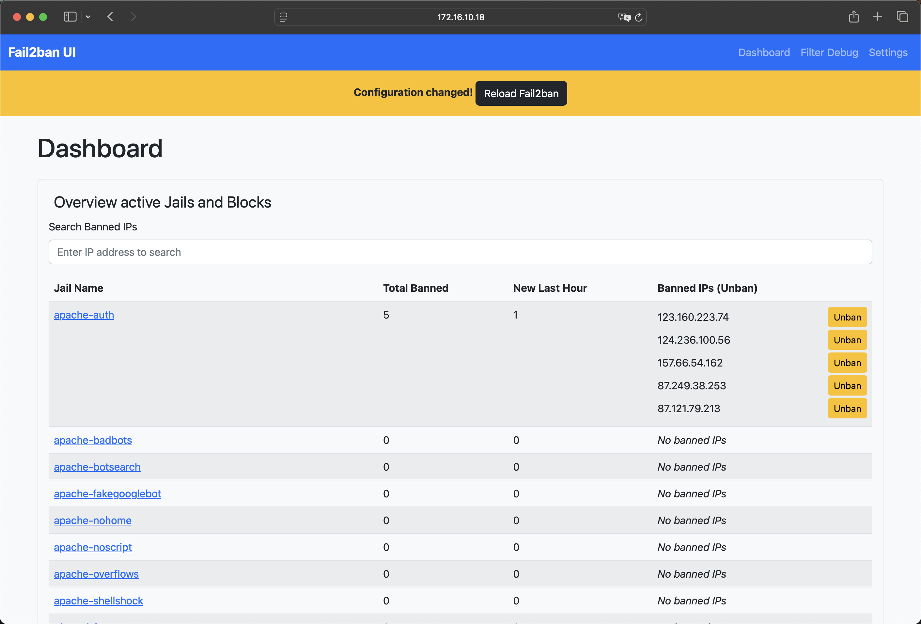Toggle the Safari sidebar icon
This screenshot has width=921, height=624.
[70, 17]
